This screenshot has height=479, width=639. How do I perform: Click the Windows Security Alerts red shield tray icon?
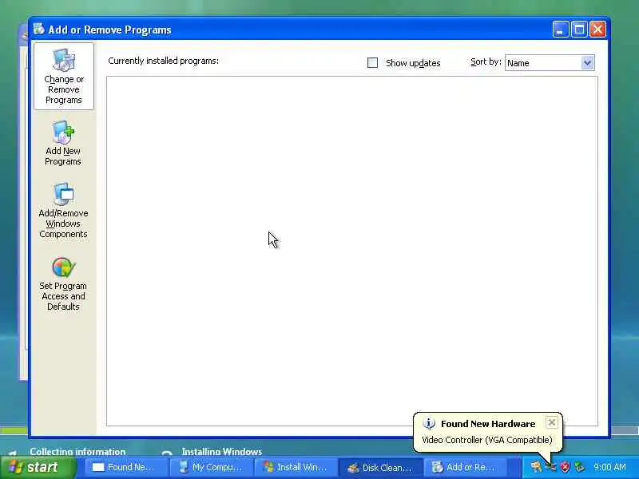[x=566, y=467]
